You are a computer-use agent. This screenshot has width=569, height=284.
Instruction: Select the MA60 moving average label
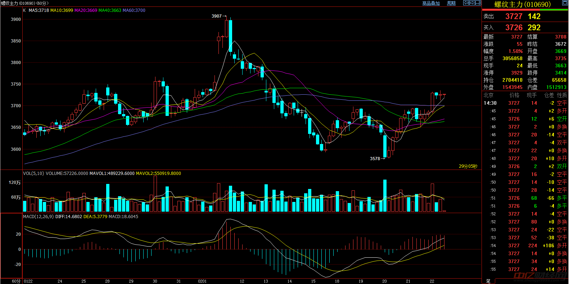pos(134,10)
